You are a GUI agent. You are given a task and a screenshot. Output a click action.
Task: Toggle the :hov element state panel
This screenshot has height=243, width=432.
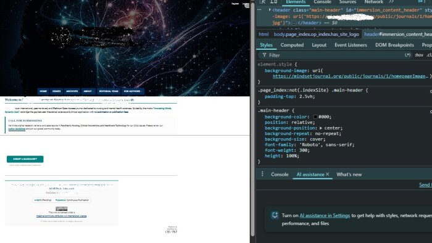(419, 55)
